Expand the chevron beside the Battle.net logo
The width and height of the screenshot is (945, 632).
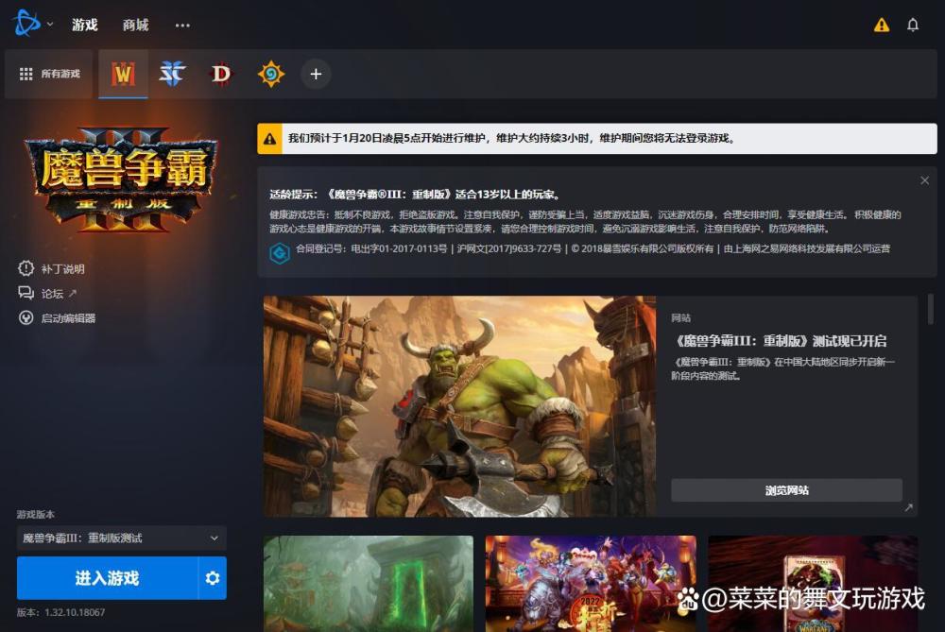50,25
